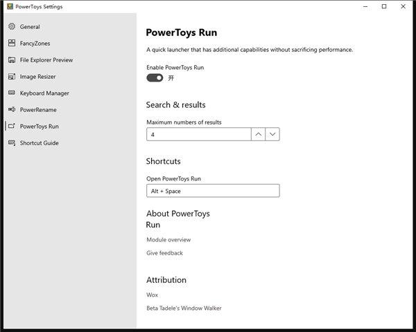Open the Wox attribution link
Viewport: 416px width, 332px height.
pyautogui.click(x=152, y=295)
